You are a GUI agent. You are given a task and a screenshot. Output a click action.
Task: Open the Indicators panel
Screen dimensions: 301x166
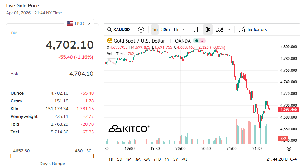[x=253, y=30]
